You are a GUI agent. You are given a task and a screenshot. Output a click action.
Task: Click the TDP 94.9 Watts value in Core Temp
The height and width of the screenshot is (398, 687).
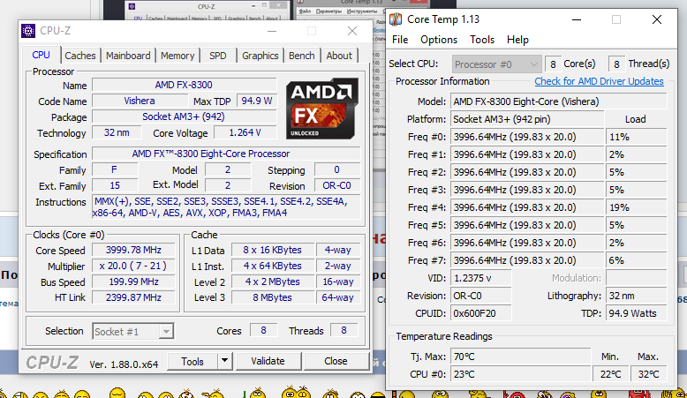click(636, 313)
